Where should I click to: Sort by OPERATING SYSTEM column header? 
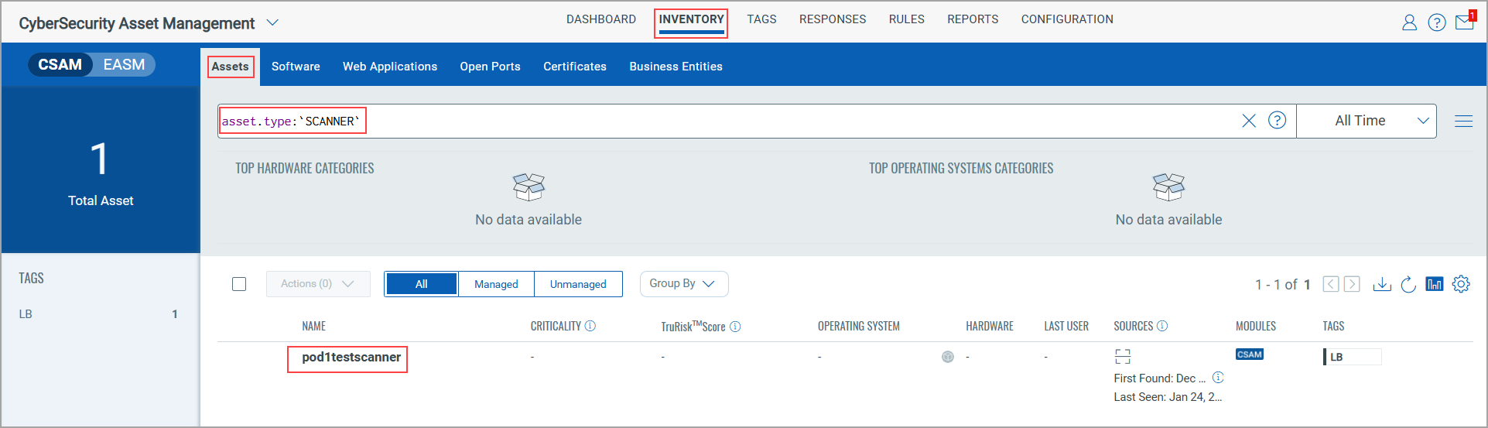859,326
